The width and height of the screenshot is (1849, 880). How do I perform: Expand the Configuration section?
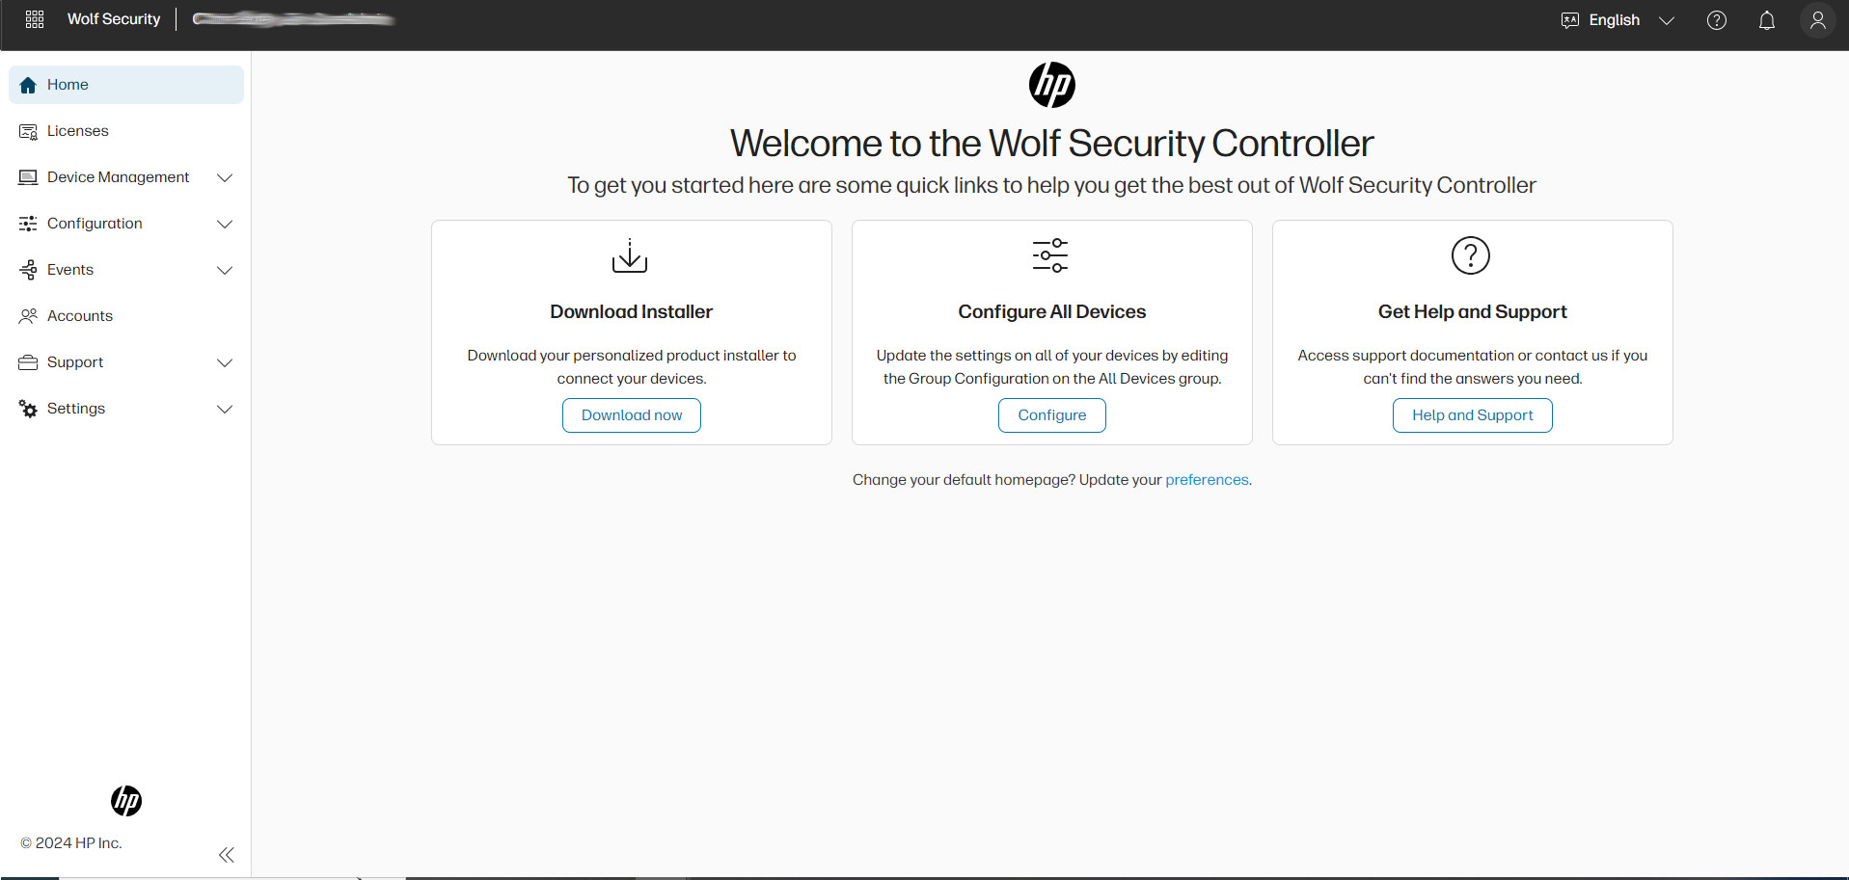point(225,224)
